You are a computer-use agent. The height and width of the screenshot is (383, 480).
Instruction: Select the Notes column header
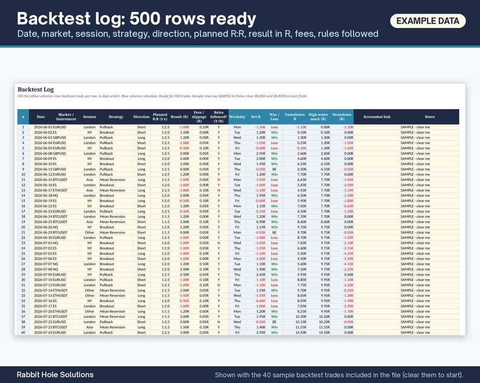coord(429,116)
